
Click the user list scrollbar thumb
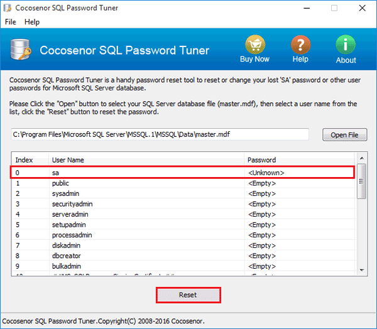[361, 181]
